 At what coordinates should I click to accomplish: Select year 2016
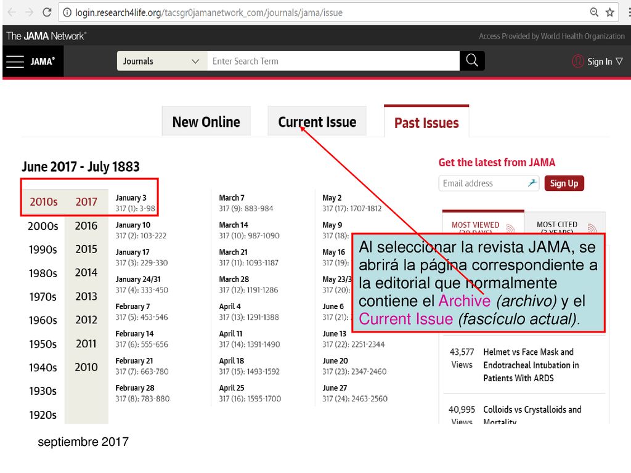86,225
